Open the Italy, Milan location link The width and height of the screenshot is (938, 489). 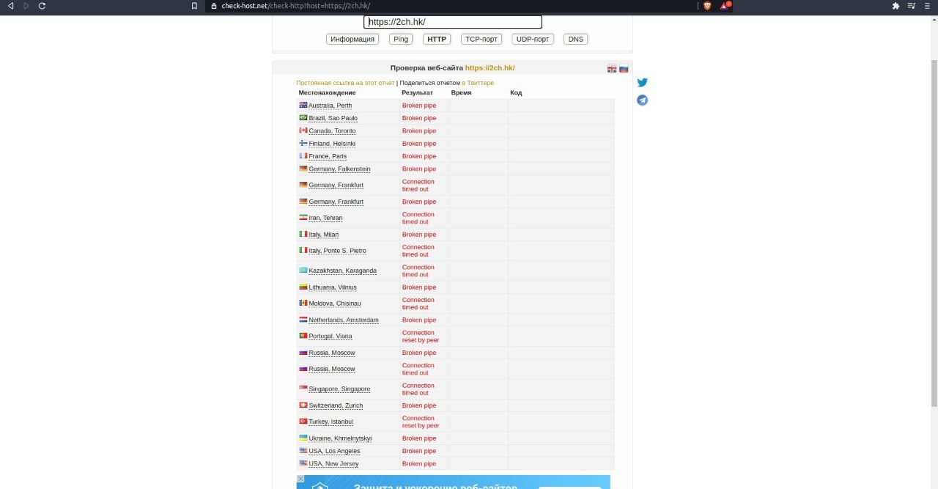324,235
